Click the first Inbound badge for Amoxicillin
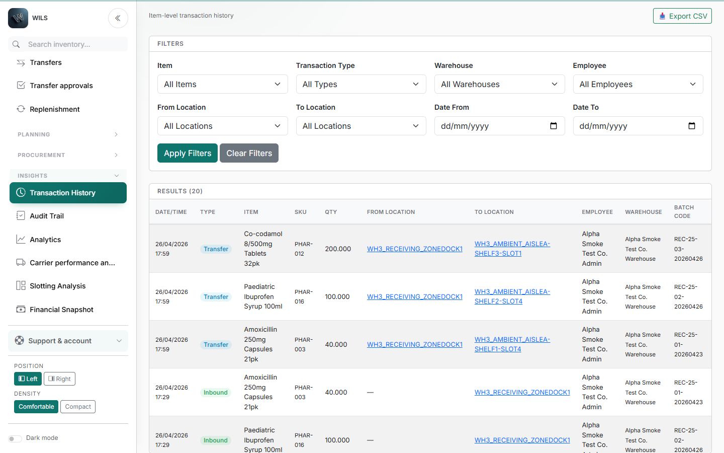Image resolution: width=724 pixels, height=453 pixels. point(216,392)
